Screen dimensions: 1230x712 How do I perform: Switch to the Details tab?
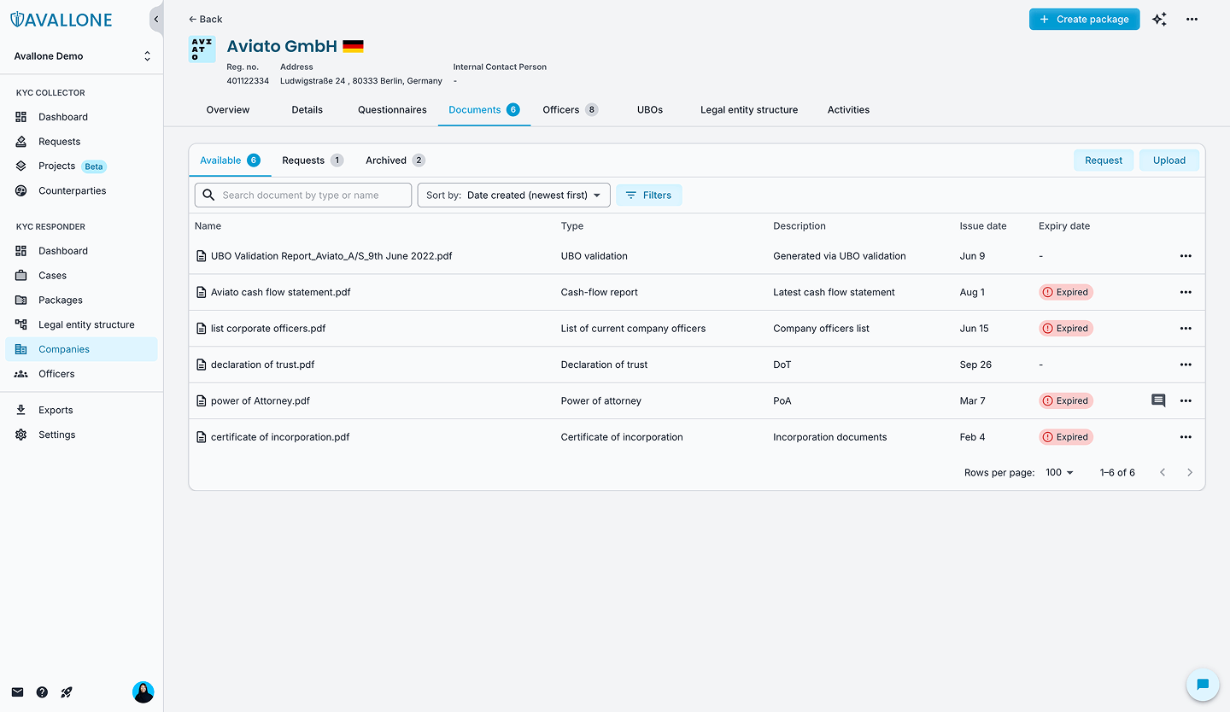pyautogui.click(x=307, y=110)
